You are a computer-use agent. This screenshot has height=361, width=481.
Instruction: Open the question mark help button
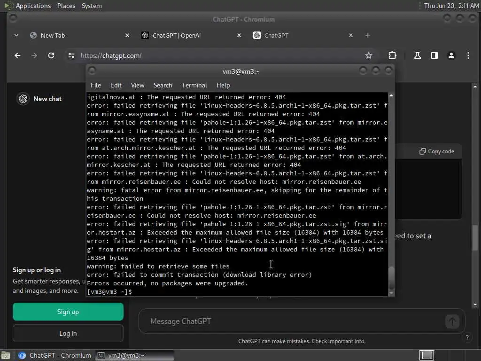pos(467,337)
